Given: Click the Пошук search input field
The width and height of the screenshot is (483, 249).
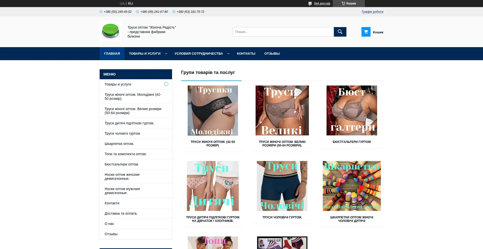Looking at the screenshot, I should pyautogui.click(x=283, y=32).
